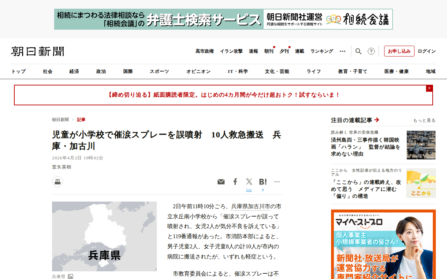This screenshot has height=279, width=447.
Task: Select the 医療・健康 navigation tab
Action: click(x=396, y=71)
